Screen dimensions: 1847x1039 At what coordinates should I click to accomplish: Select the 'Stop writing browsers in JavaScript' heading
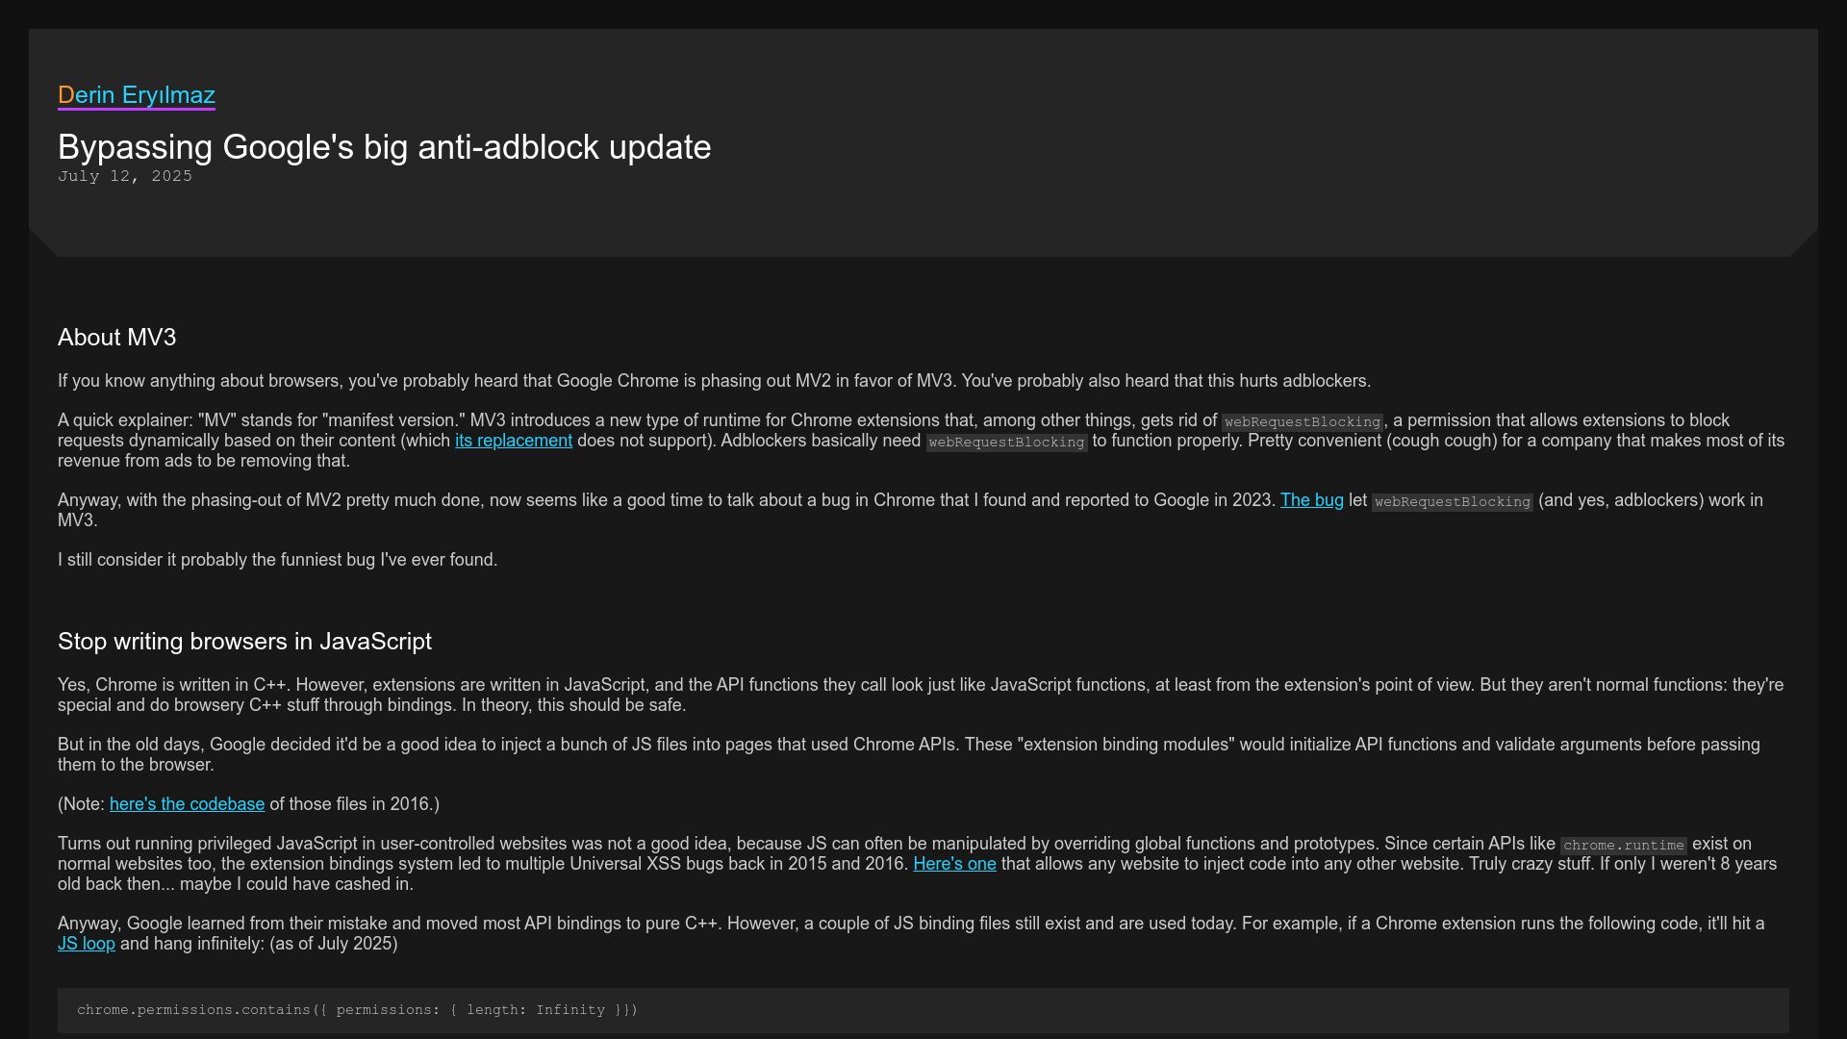(244, 642)
